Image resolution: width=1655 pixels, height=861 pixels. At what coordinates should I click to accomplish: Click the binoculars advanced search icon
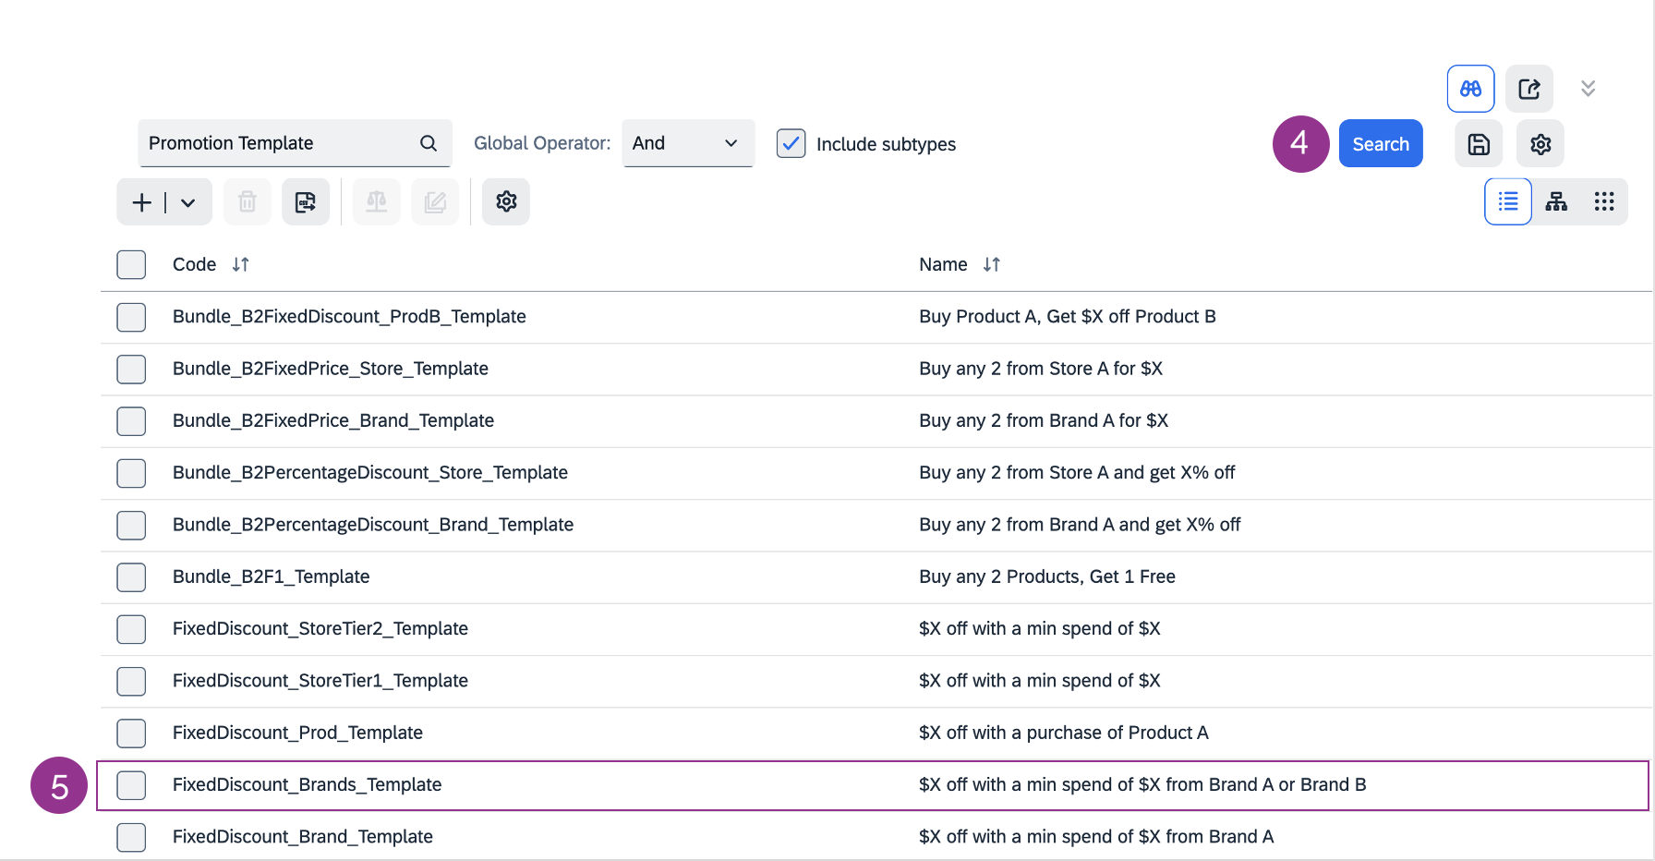[1470, 89]
